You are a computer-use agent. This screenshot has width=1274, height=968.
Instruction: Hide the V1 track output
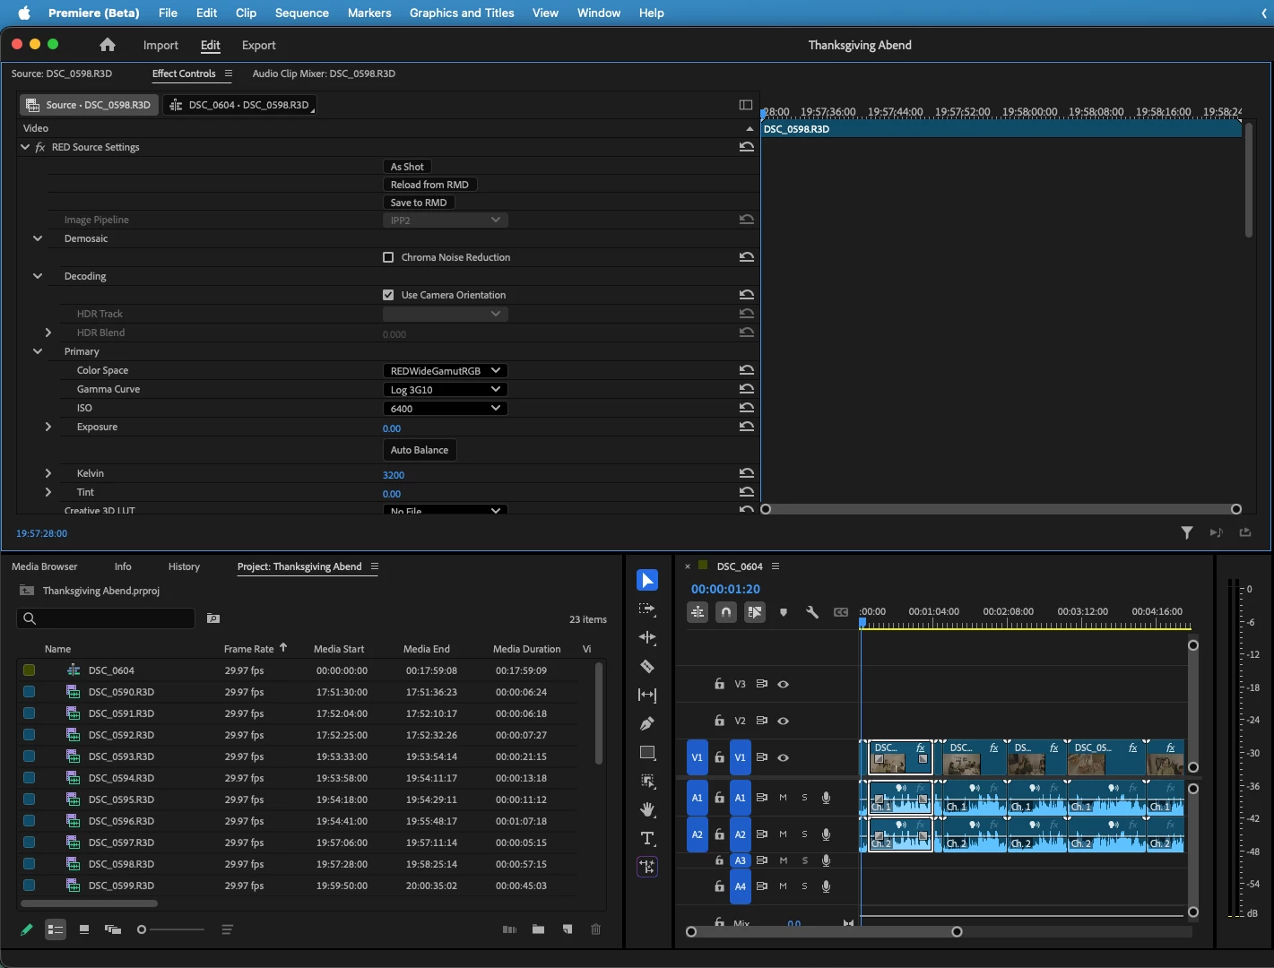784,757
